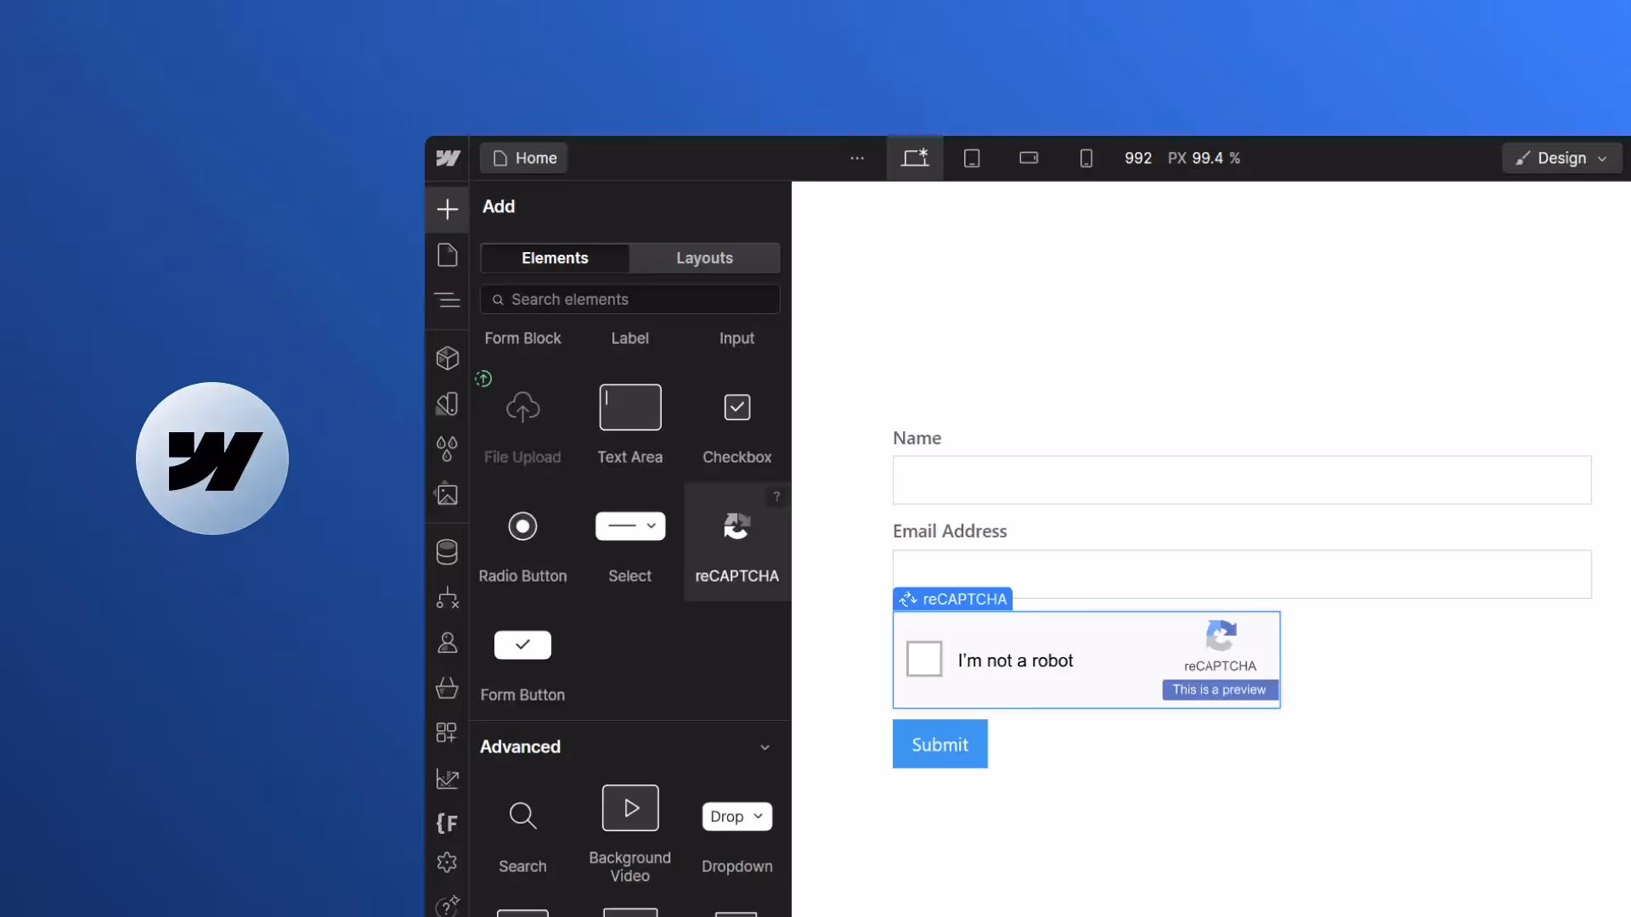This screenshot has height=917, width=1631.
Task: Add a Checkbox element
Action: pos(736,408)
